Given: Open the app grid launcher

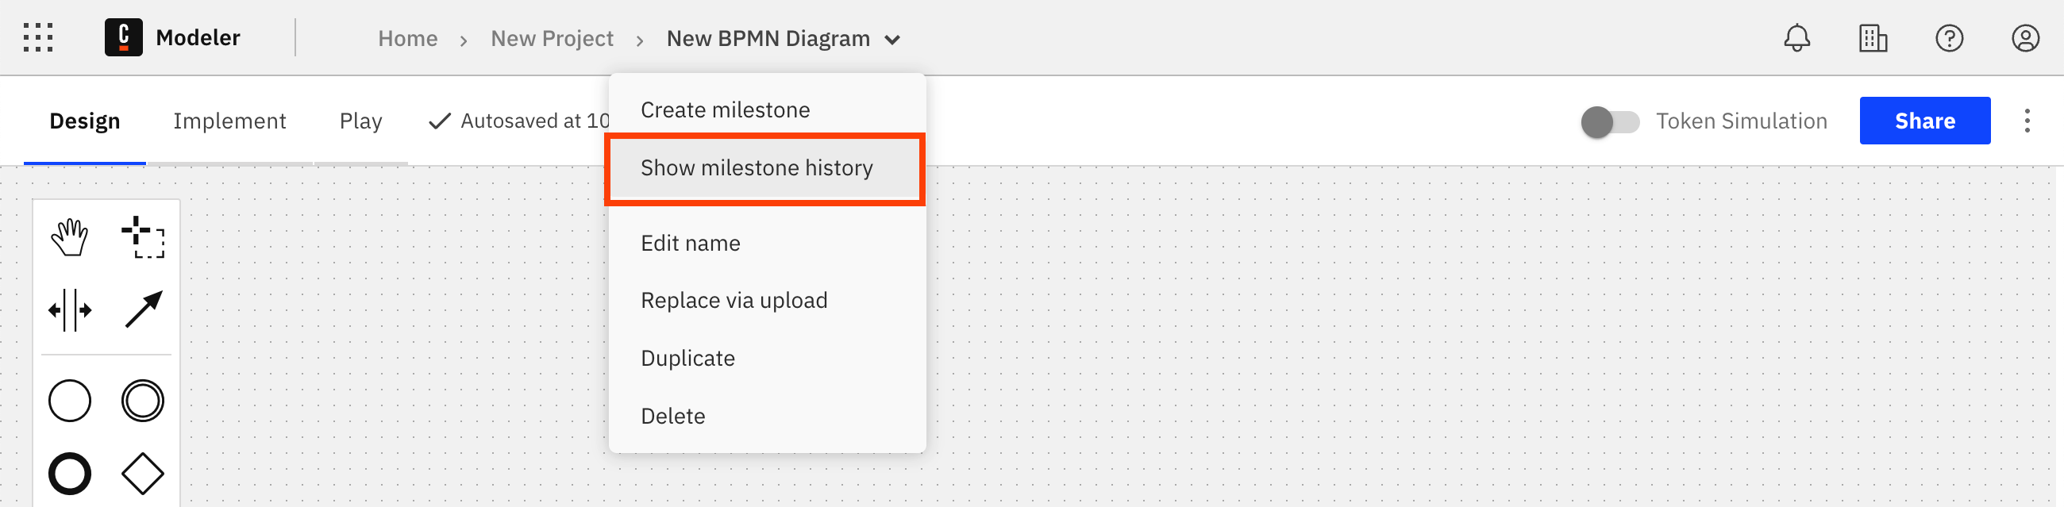Looking at the screenshot, I should pos(37,37).
